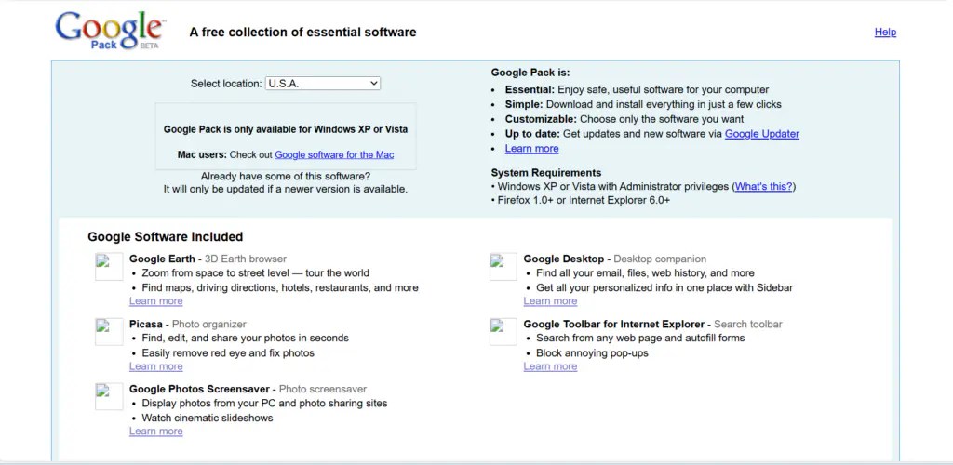Open the Help link
This screenshot has width=953, height=465.
point(885,33)
